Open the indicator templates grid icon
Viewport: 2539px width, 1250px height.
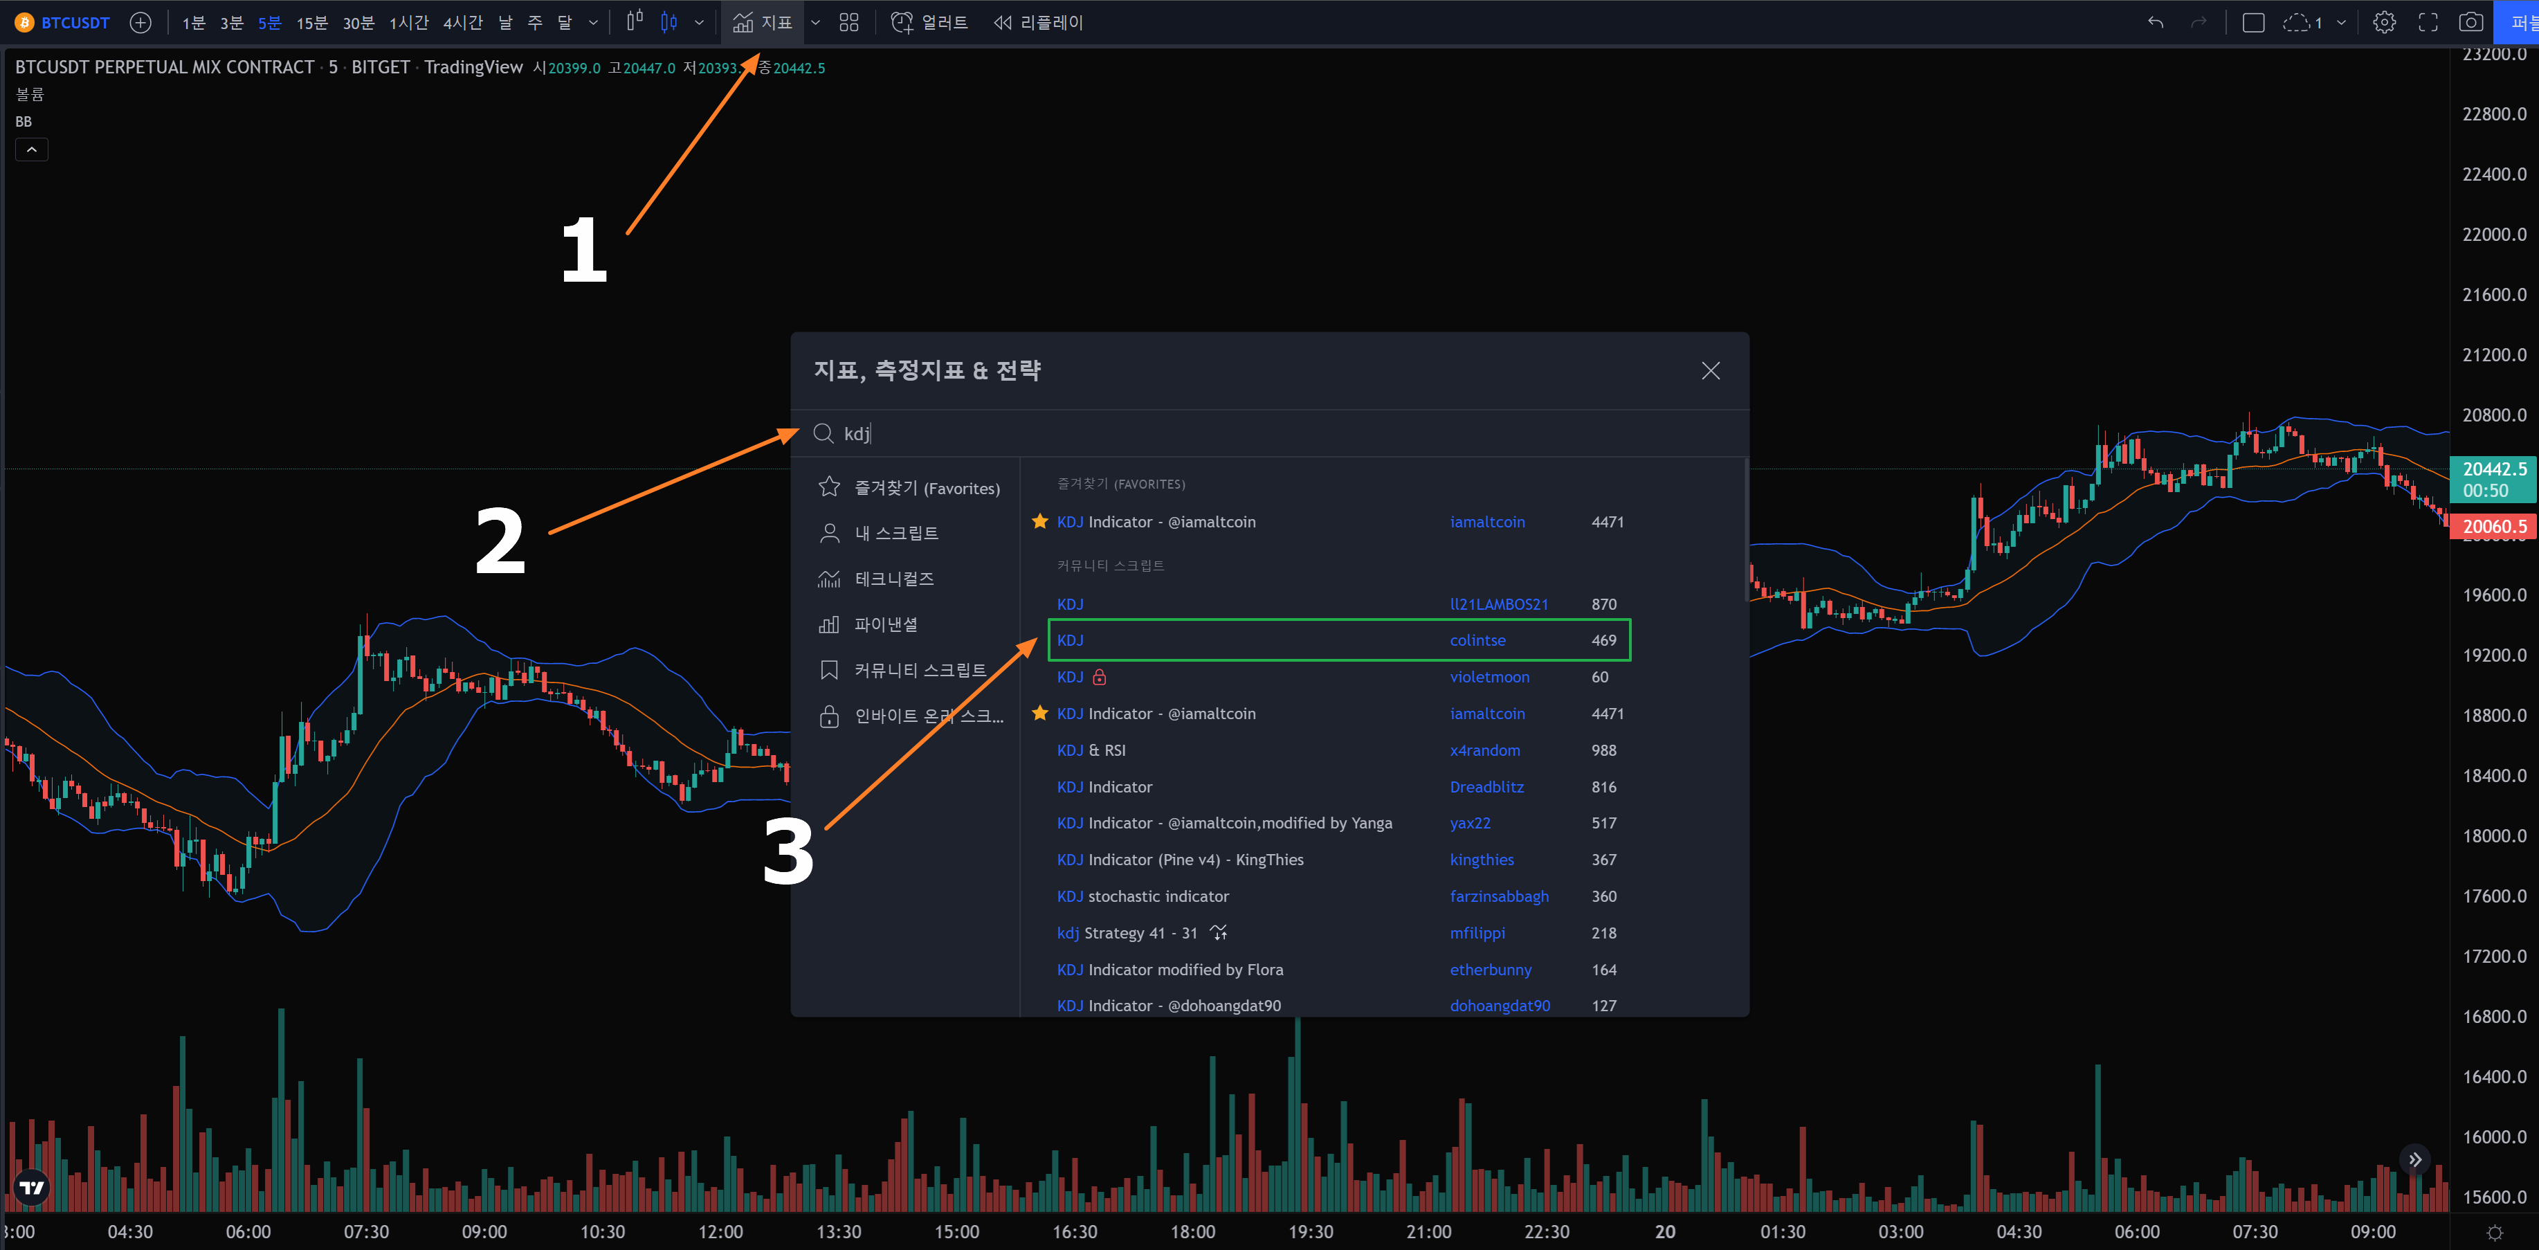(x=848, y=23)
